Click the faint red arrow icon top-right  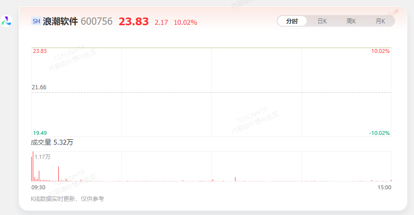point(393,13)
